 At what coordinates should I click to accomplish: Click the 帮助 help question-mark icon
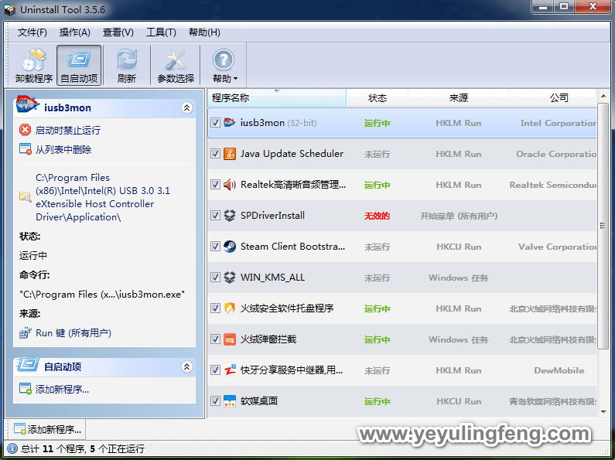223,60
